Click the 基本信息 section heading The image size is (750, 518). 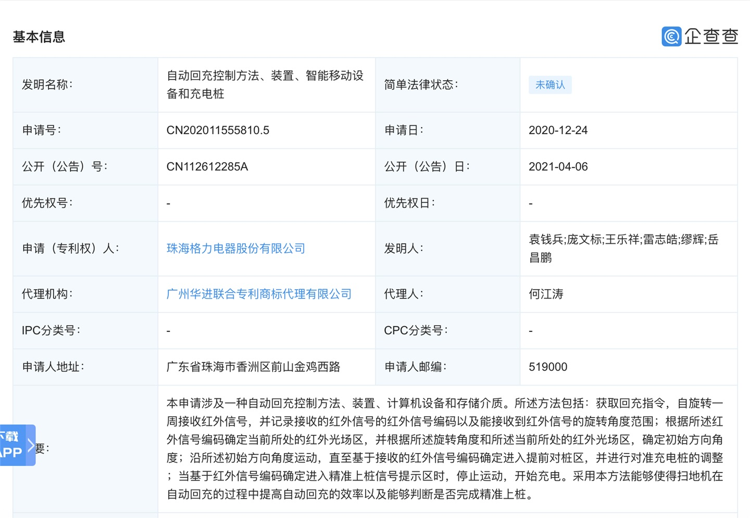tap(39, 37)
